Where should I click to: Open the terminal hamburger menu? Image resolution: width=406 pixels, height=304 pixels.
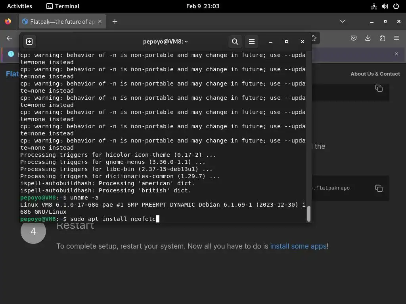[252, 42]
